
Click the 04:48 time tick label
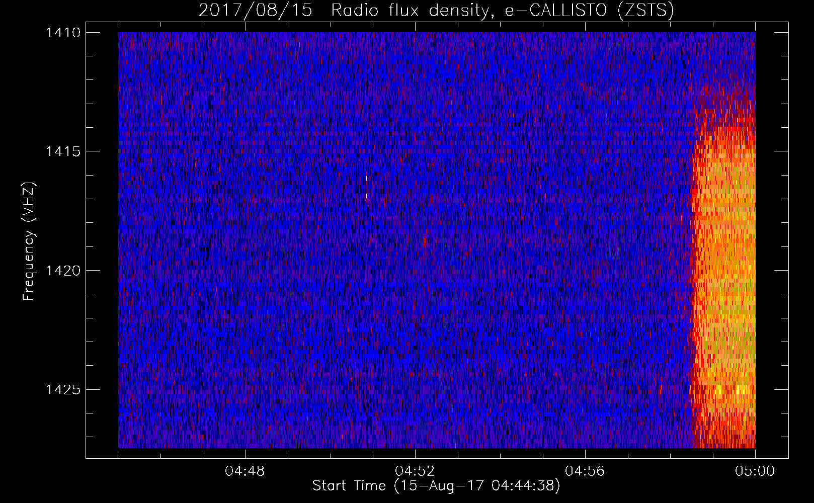245,471
